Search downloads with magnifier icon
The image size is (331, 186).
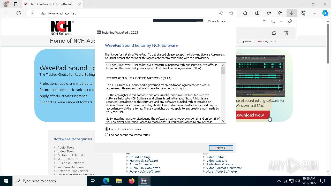coord(273,21)
